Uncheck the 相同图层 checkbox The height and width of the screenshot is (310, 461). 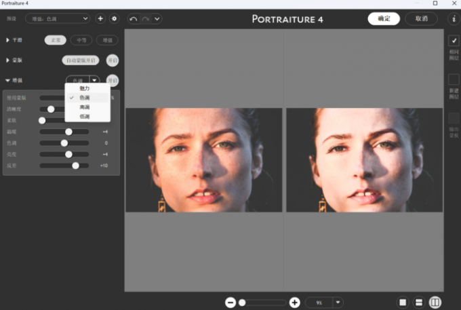click(454, 41)
